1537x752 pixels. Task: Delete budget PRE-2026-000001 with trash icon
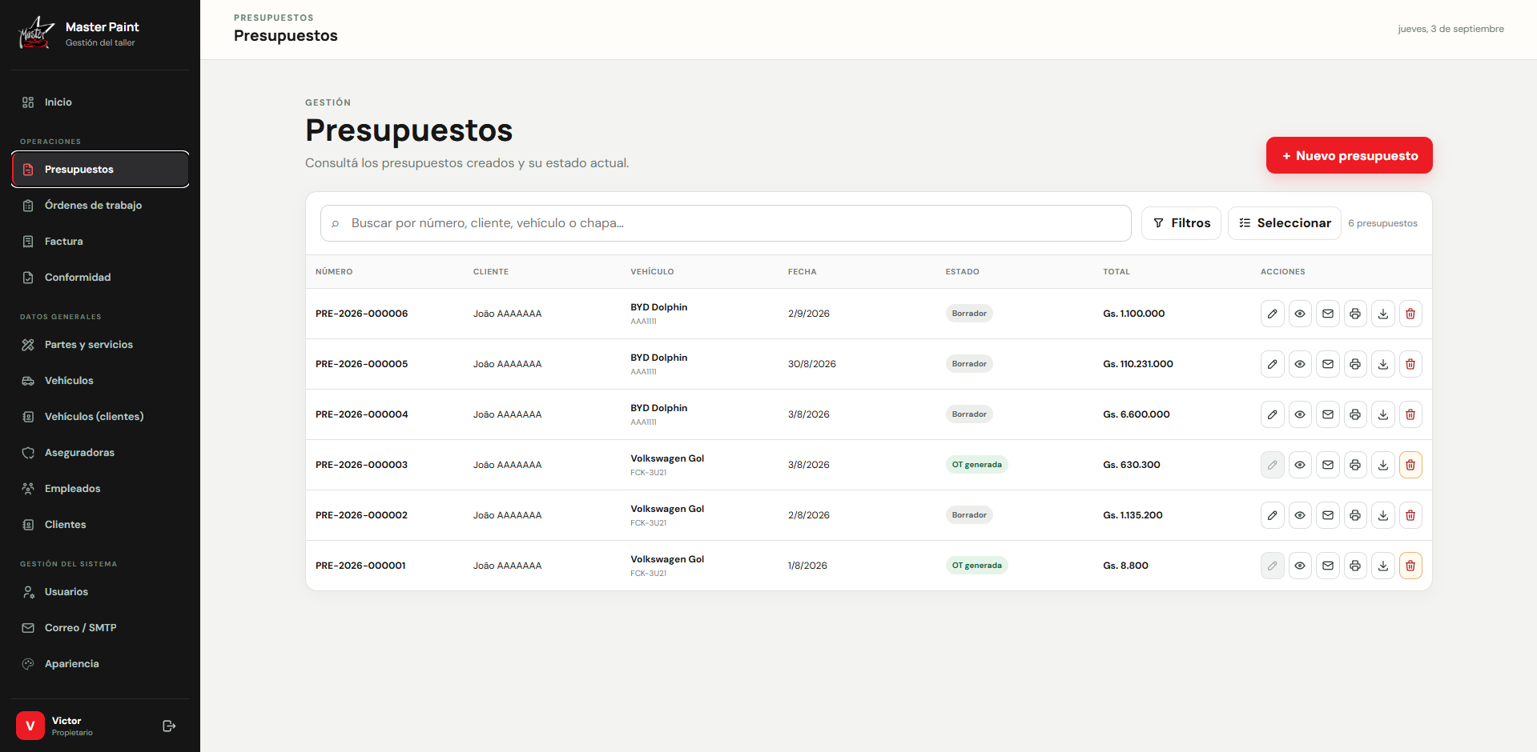pos(1410,566)
